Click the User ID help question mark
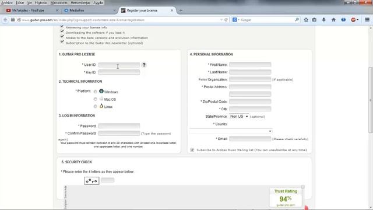373x210 pixels. 144,65
